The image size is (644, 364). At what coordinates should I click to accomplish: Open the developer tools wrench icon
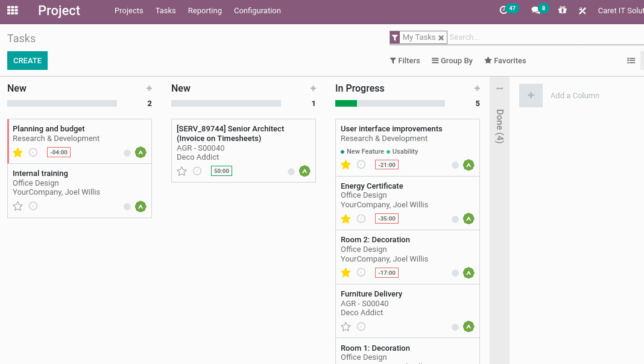point(582,10)
